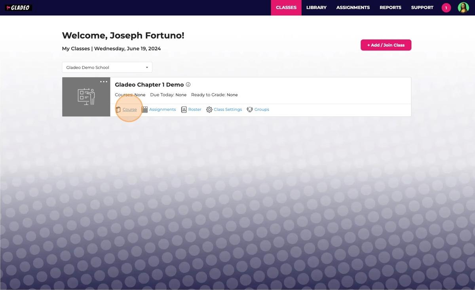Open the three-dots menu on the class thumbnail

coord(104,82)
